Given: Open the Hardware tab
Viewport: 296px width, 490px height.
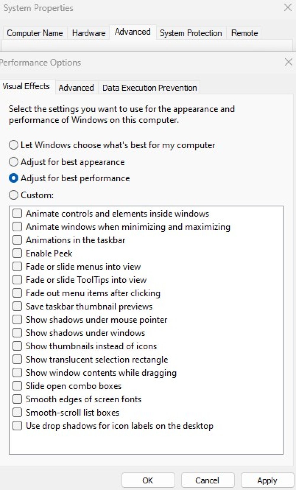Looking at the screenshot, I should tap(89, 33).
